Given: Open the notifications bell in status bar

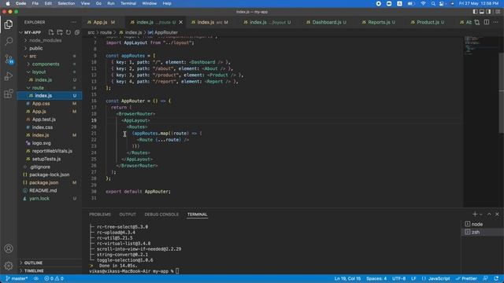Looking at the screenshot, I should click(x=497, y=278).
